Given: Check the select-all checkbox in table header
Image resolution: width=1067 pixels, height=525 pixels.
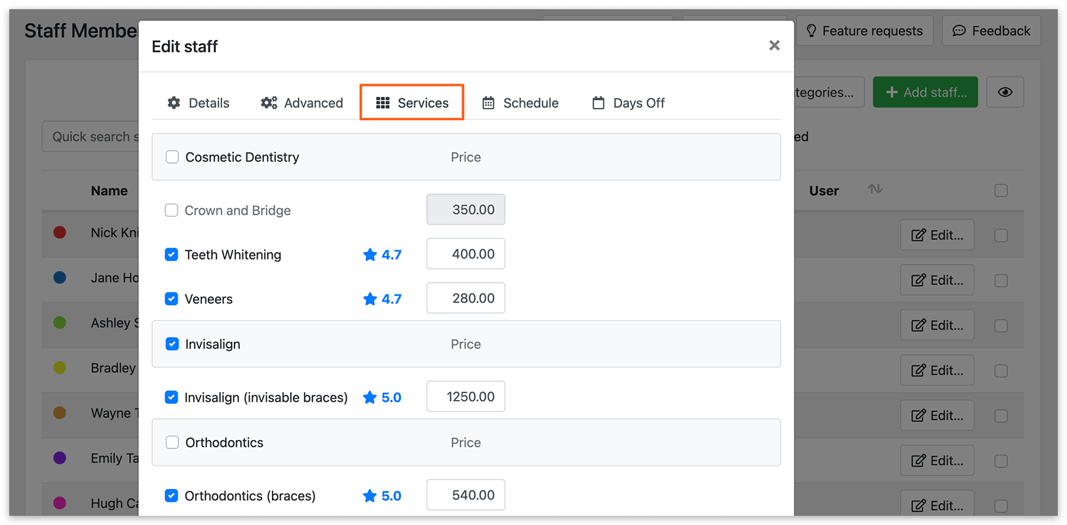Looking at the screenshot, I should pos(1001,190).
